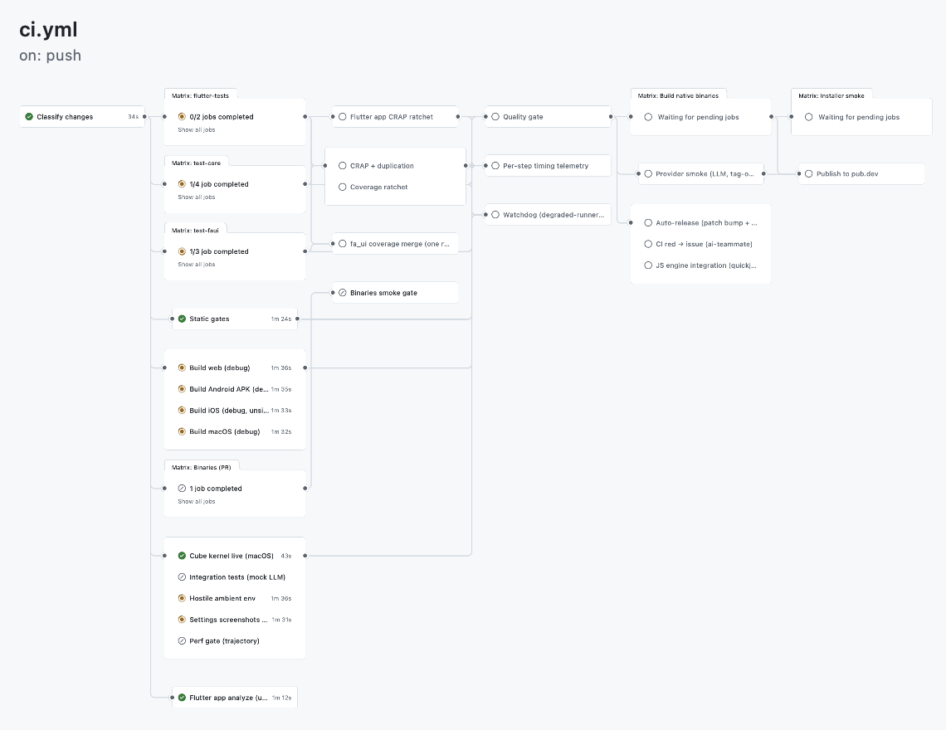The height and width of the screenshot is (730, 946).
Task: Select the Matrix: test-core tab label
Action: tap(196, 163)
